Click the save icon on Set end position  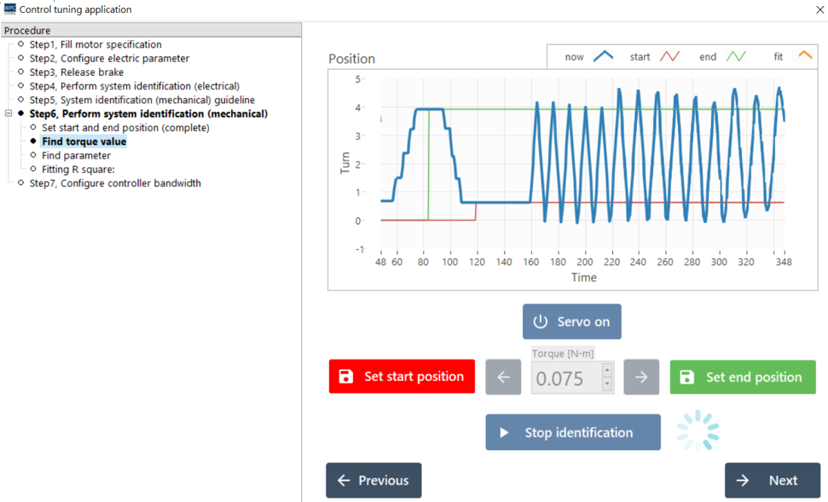tap(686, 377)
